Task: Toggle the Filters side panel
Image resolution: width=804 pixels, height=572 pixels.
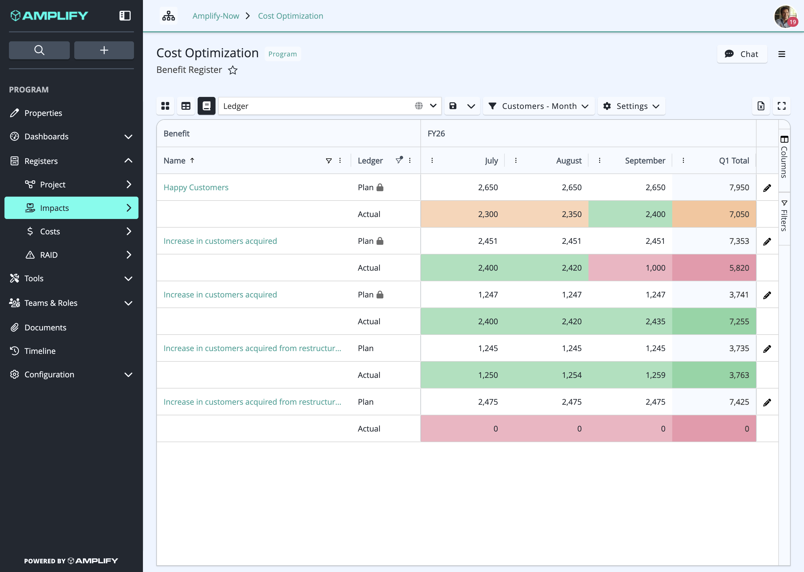Action: pos(784,216)
